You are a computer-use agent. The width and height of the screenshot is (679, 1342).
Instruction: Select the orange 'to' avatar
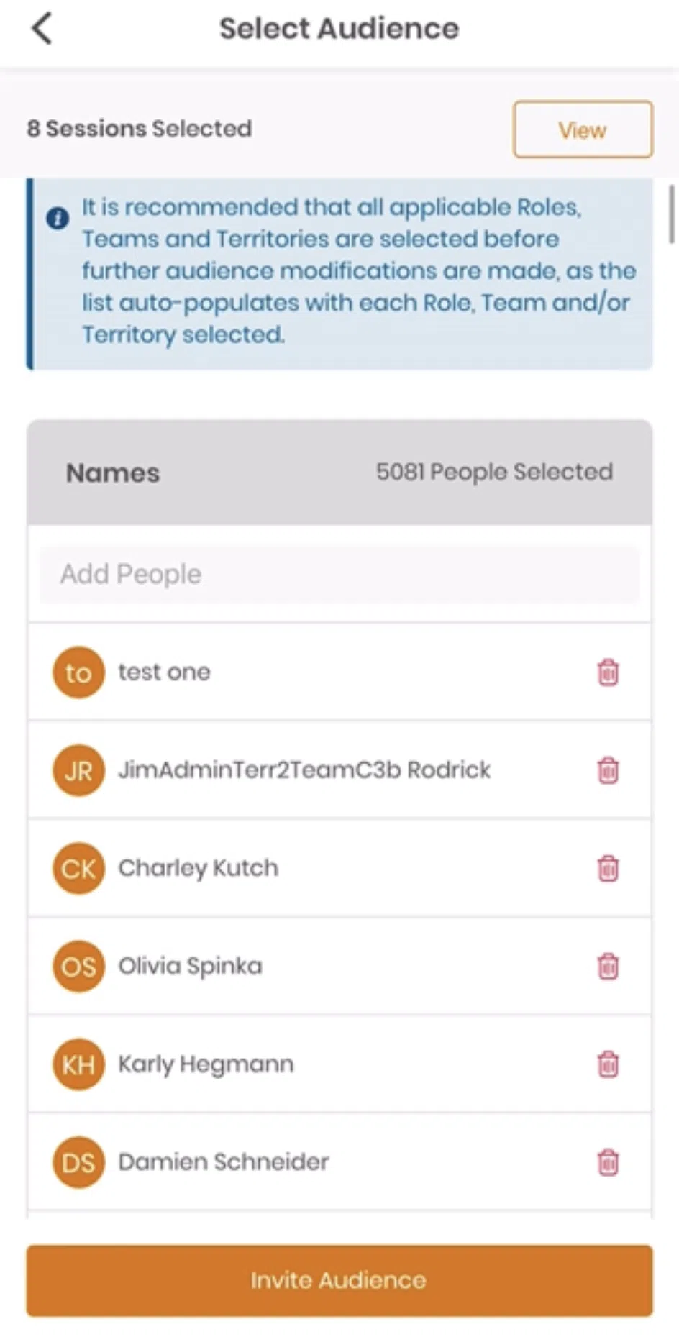(x=78, y=672)
